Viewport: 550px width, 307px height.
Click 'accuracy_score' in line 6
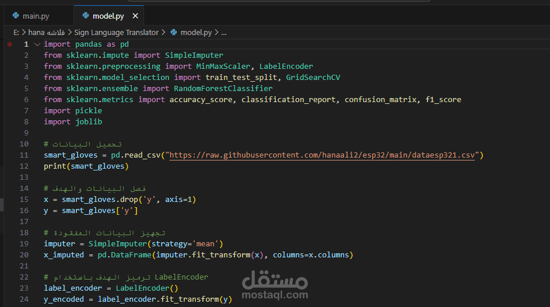pyautogui.click(x=201, y=100)
